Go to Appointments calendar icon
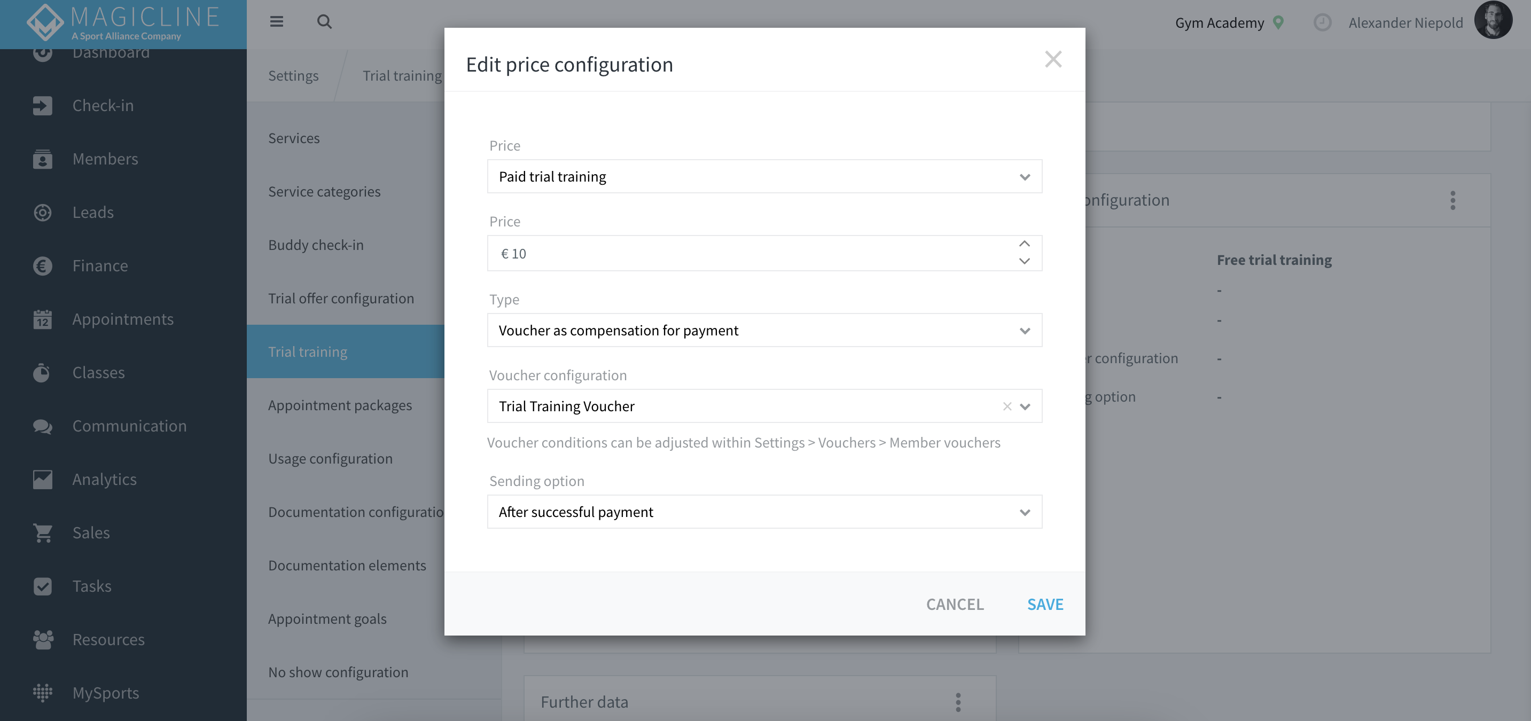The width and height of the screenshot is (1531, 721). click(x=42, y=319)
